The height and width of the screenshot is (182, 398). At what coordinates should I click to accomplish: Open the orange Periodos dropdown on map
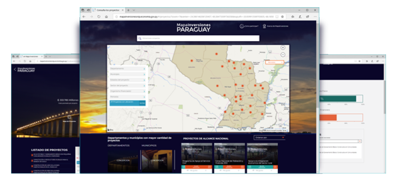click(x=275, y=62)
